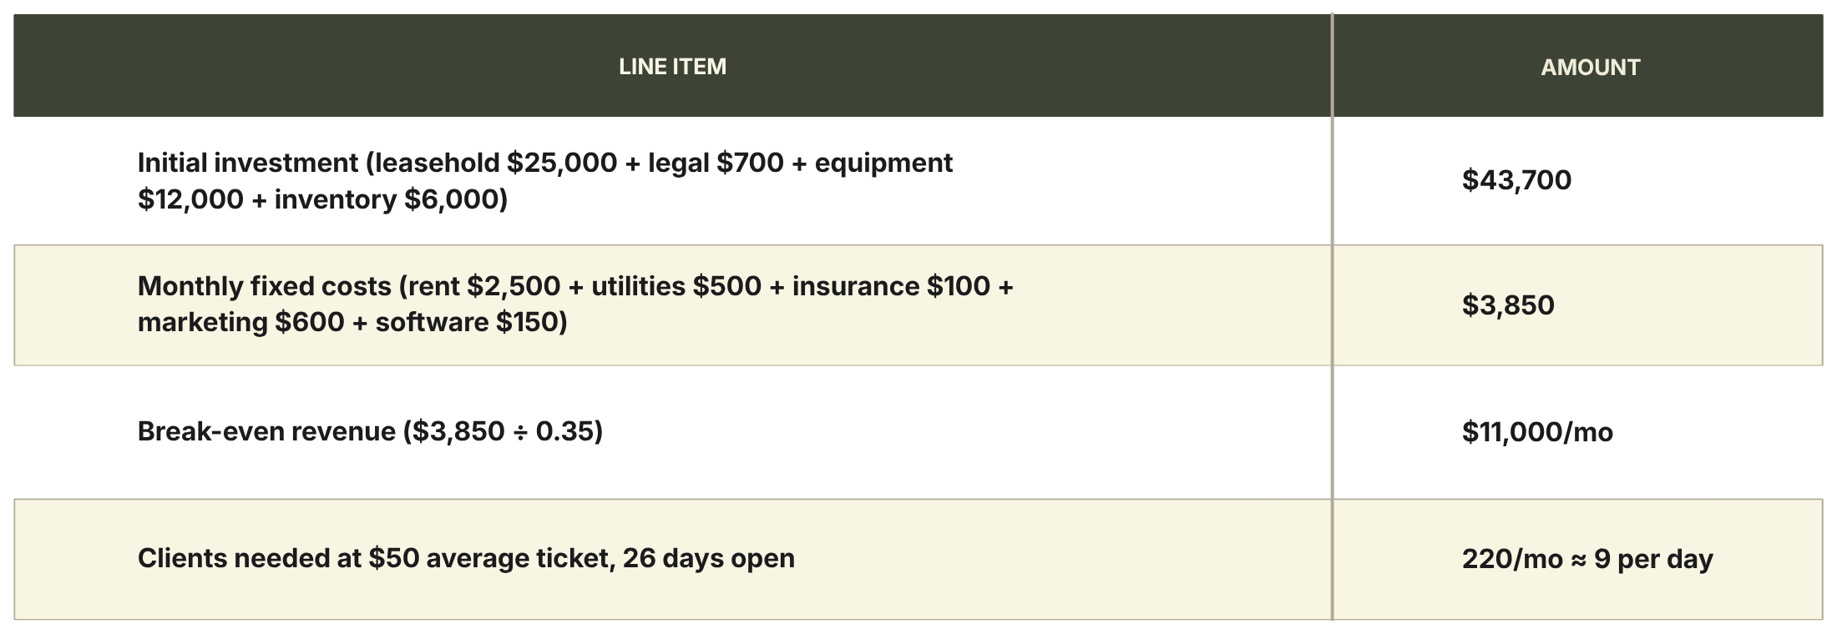The width and height of the screenshot is (1837, 634).
Task: Click the equipment word in first row
Action: tap(883, 163)
